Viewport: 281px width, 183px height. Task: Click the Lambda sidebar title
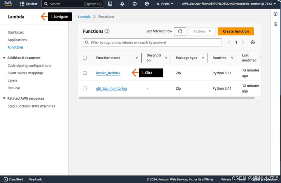click(x=16, y=17)
